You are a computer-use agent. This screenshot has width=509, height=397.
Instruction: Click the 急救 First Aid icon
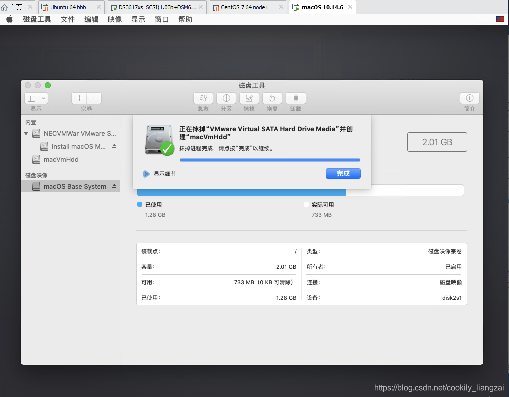coord(203,98)
